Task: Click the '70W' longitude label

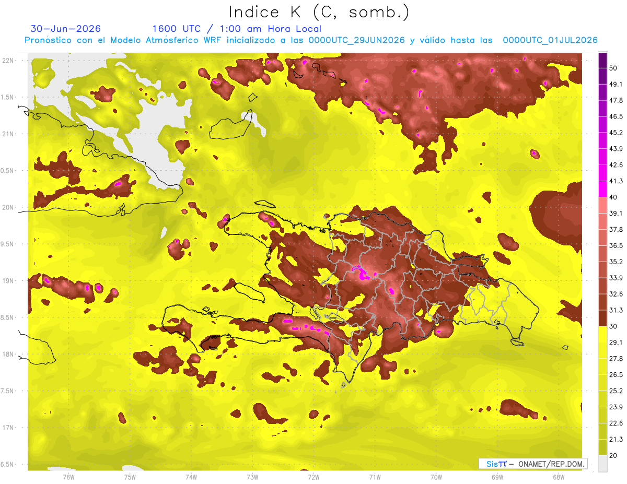Action: pyautogui.click(x=436, y=477)
